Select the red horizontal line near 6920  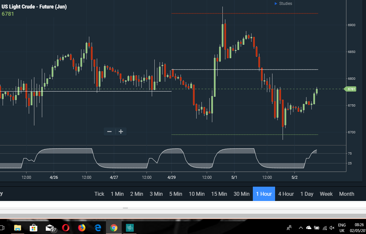(245, 13)
